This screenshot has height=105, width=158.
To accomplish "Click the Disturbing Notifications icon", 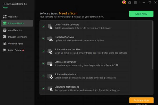I will 50,88.
